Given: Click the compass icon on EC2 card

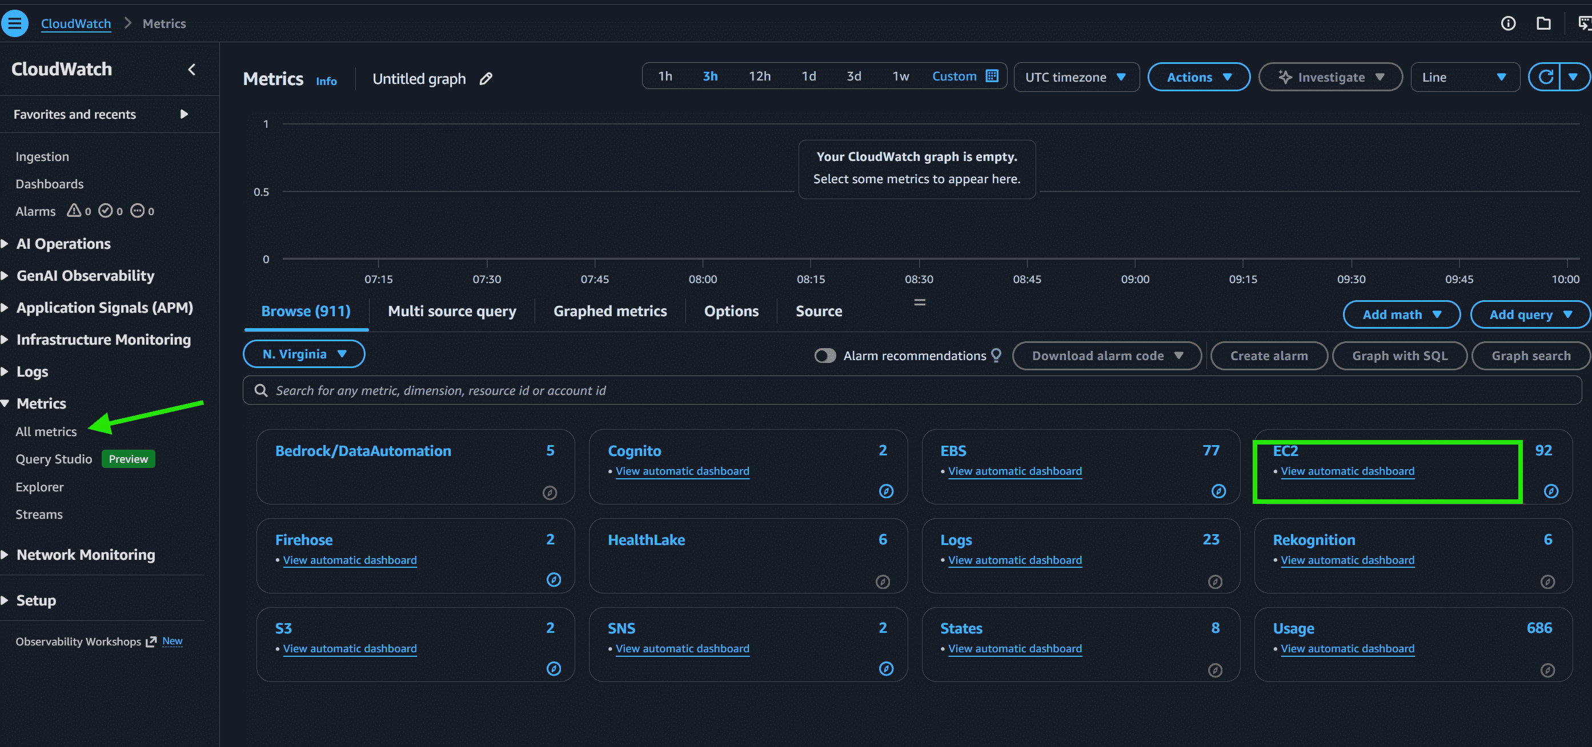Looking at the screenshot, I should coord(1551,491).
